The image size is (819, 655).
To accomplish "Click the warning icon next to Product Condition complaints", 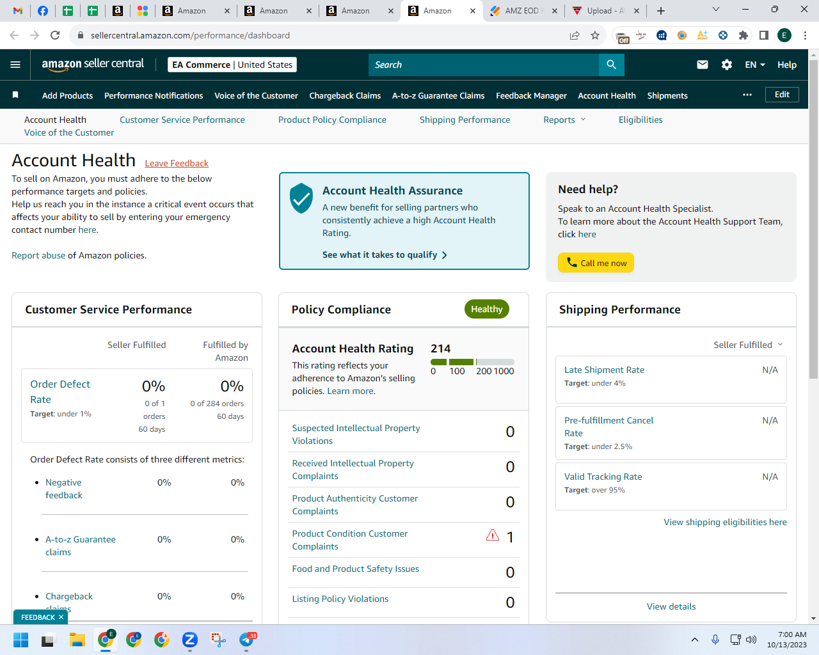I will pyautogui.click(x=493, y=535).
